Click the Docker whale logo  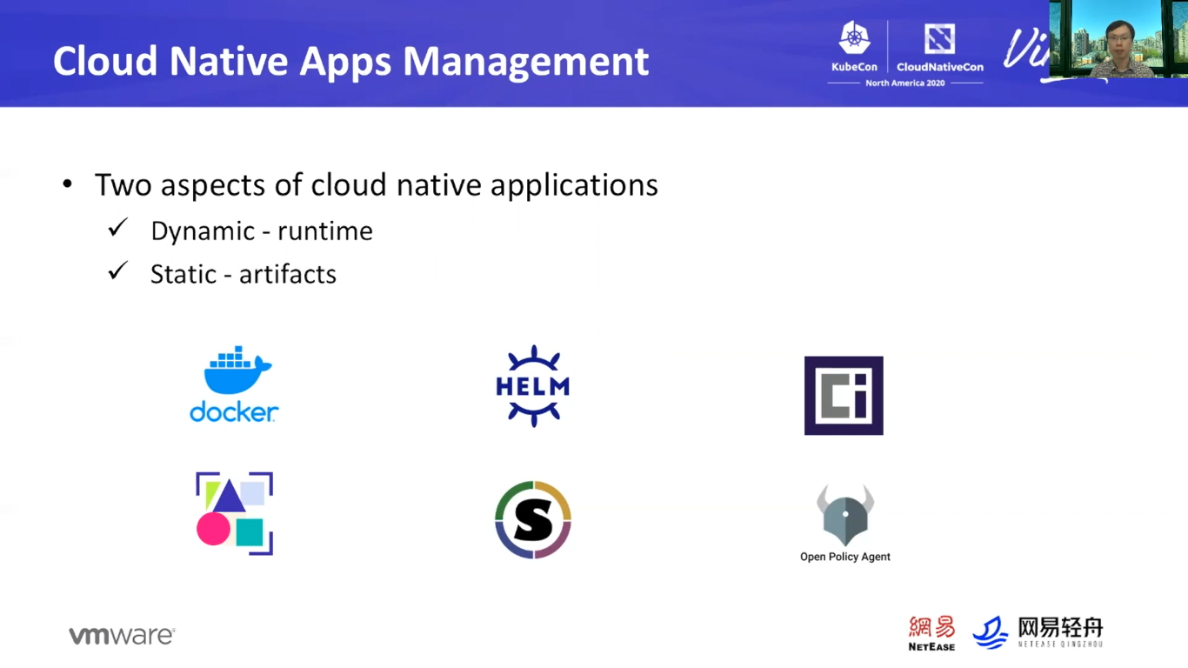point(234,384)
